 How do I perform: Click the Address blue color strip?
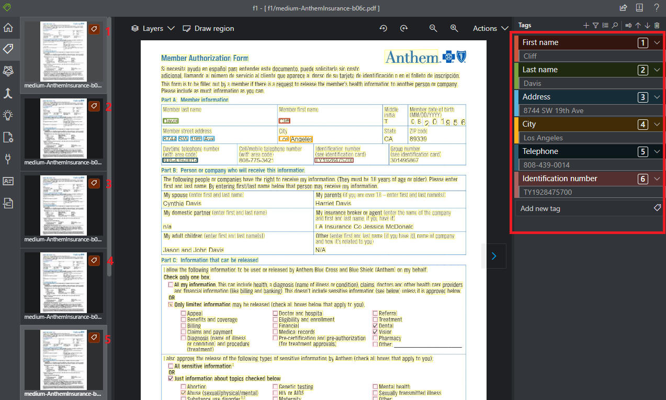coord(517,103)
